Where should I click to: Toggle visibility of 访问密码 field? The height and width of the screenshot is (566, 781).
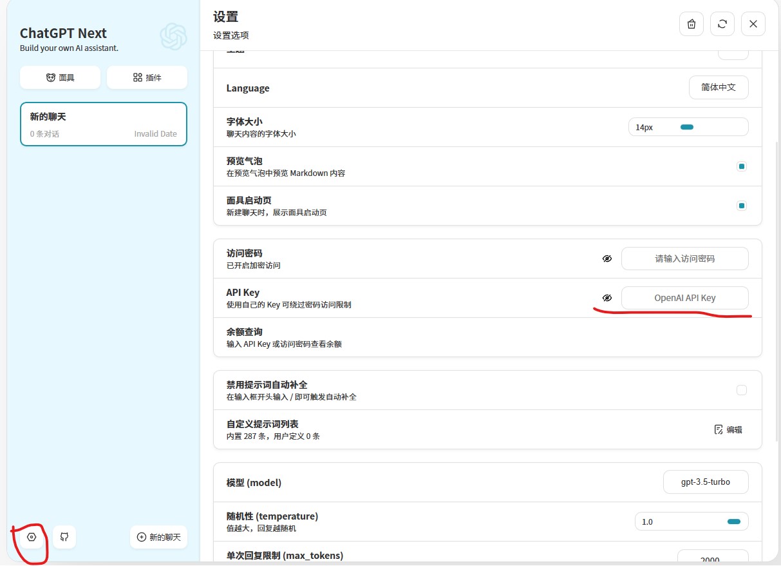pos(607,259)
